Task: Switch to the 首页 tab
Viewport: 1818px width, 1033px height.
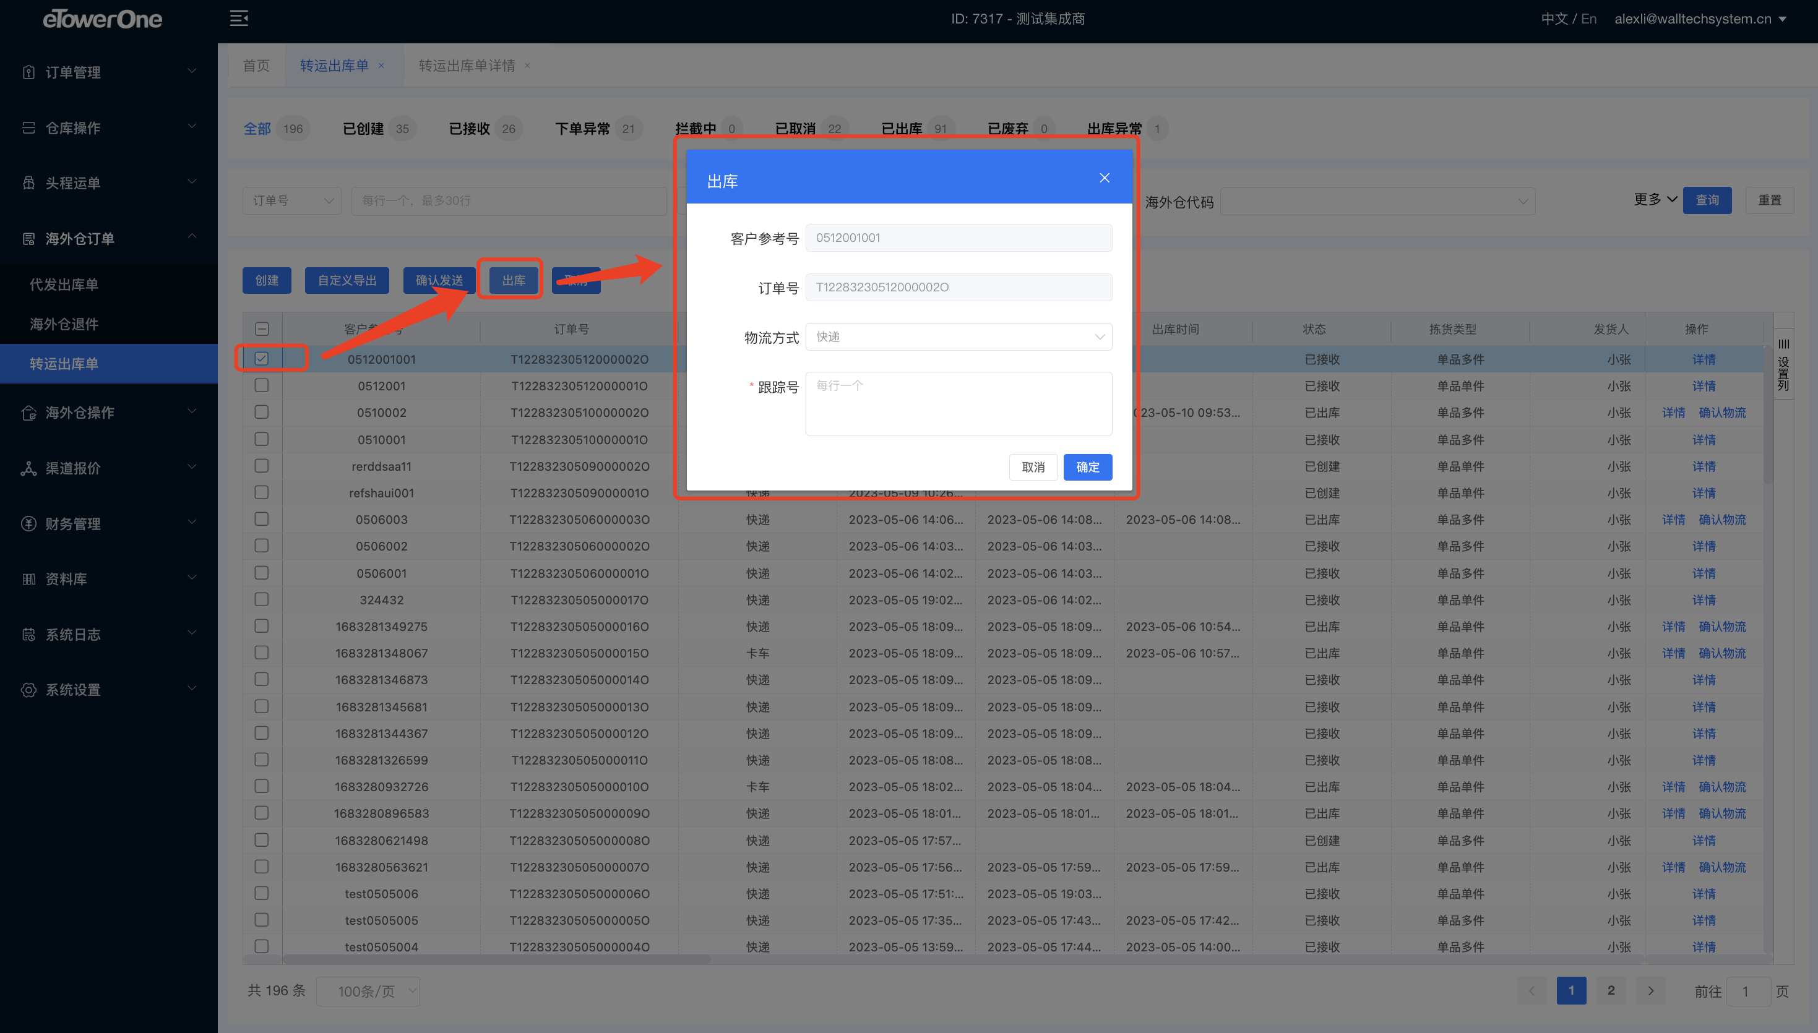Action: click(x=256, y=66)
